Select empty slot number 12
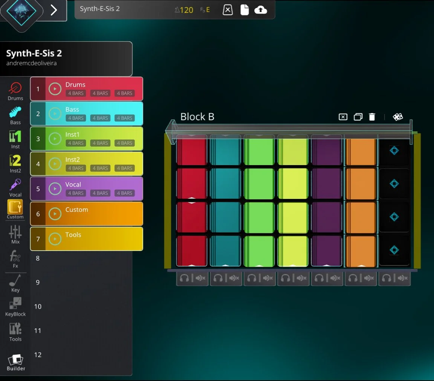The height and width of the screenshot is (381, 434). click(x=38, y=355)
